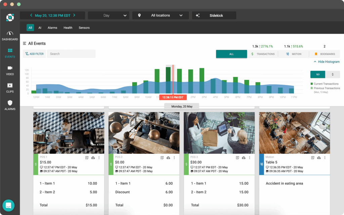Click inside the event Search field
This screenshot has height=215, width=344.
point(71,54)
